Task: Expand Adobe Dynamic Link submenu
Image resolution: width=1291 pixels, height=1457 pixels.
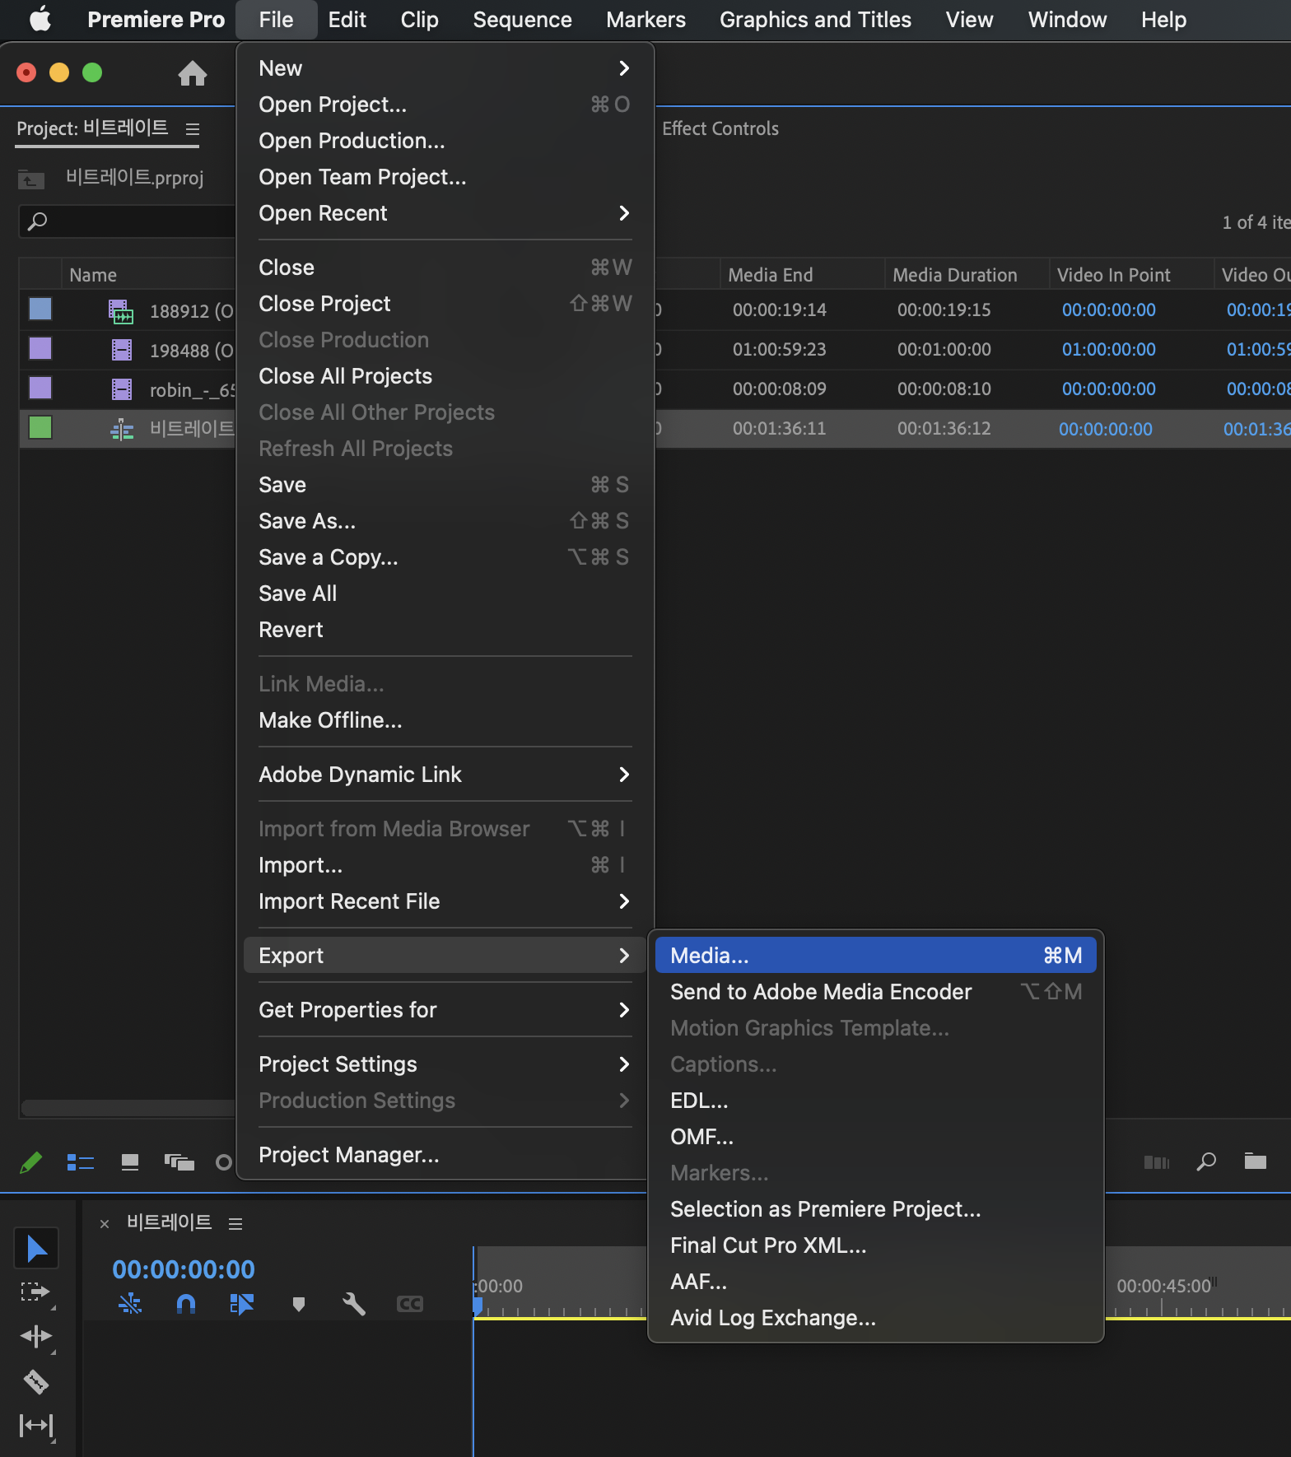Action: click(445, 775)
